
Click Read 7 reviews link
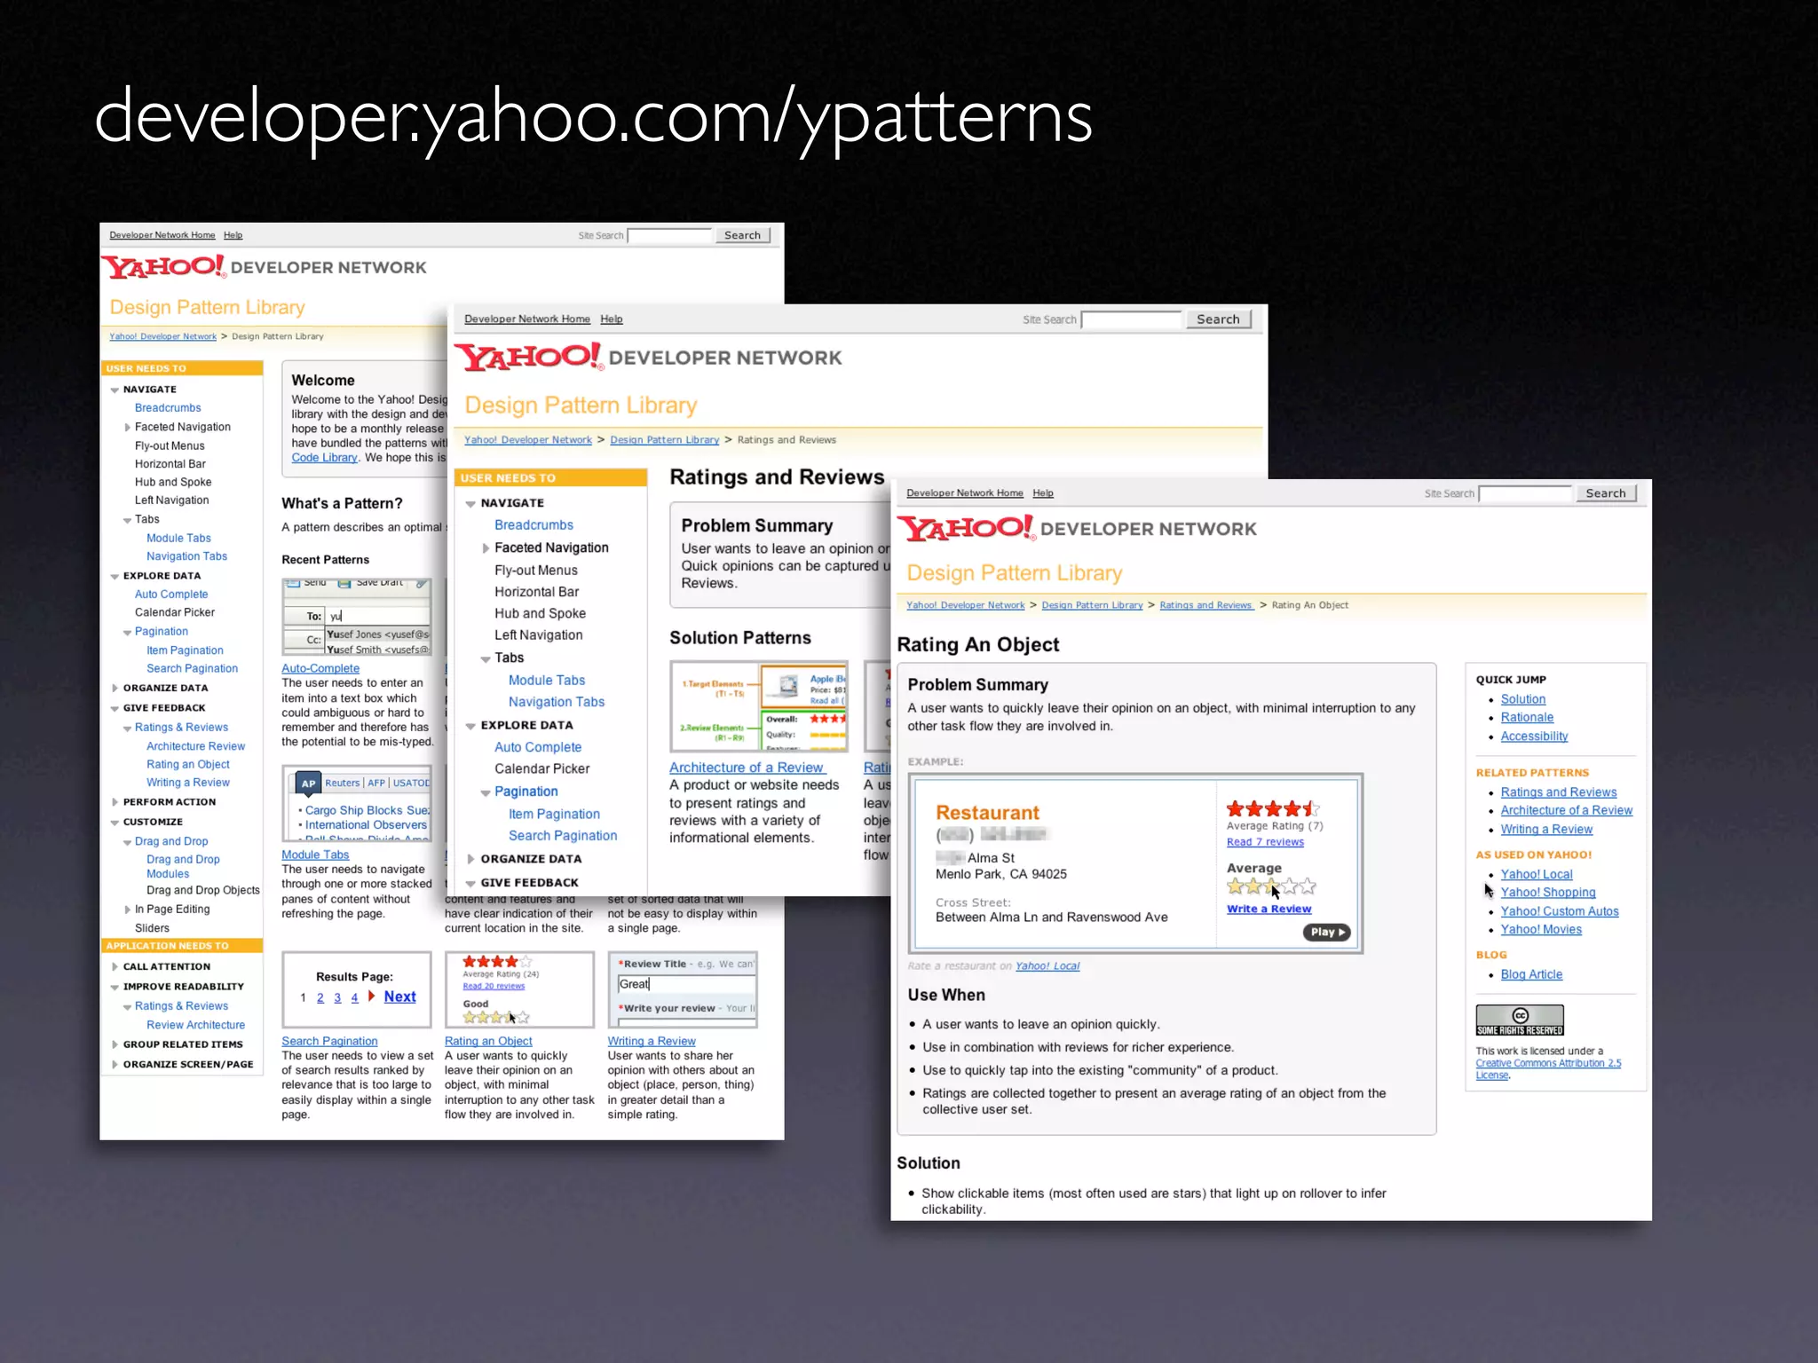(x=1265, y=842)
